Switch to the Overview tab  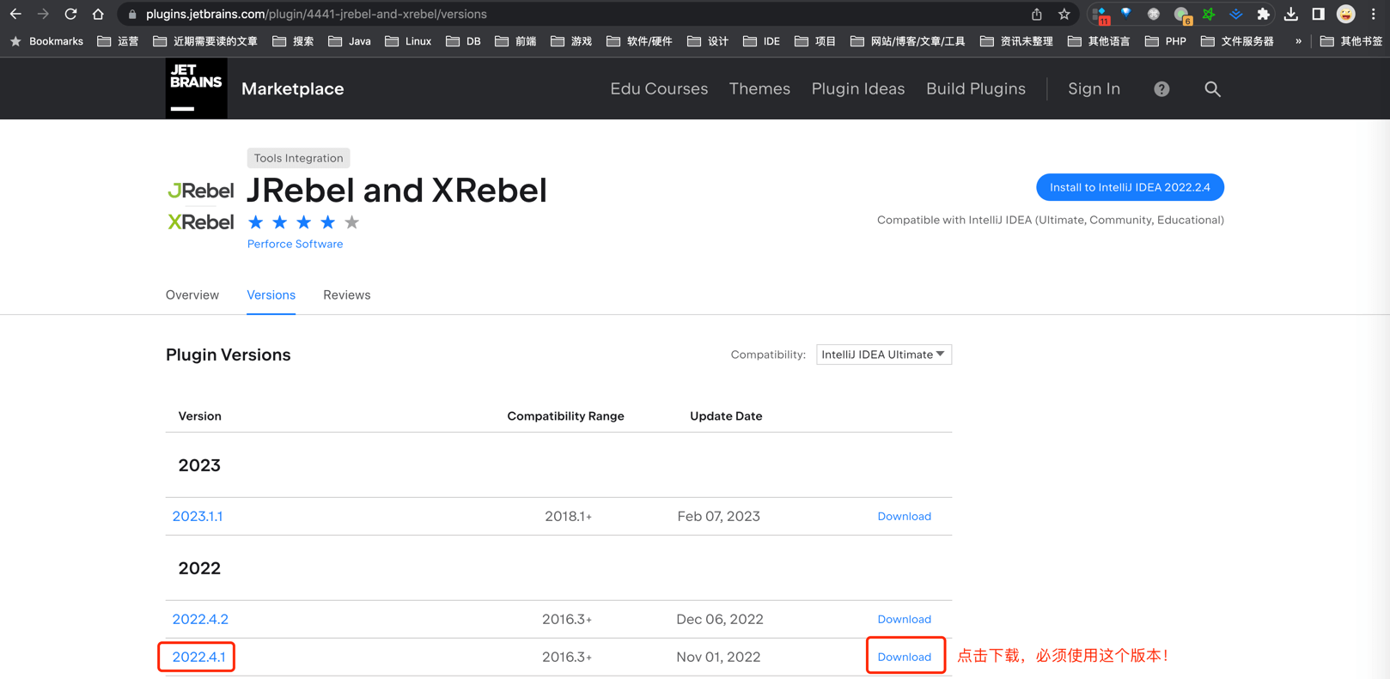click(192, 294)
